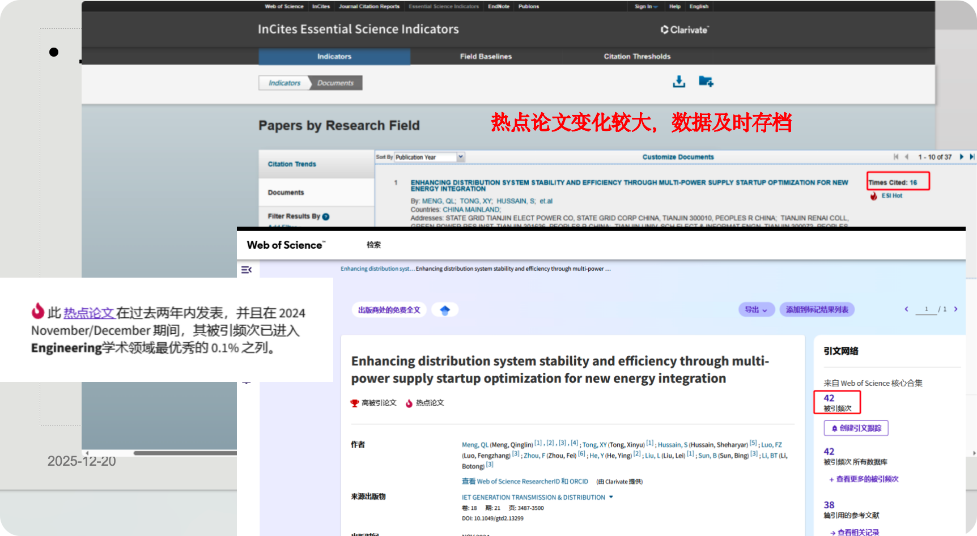
Task: Click the horizontal scrollbar under the left image
Action: tap(185, 453)
